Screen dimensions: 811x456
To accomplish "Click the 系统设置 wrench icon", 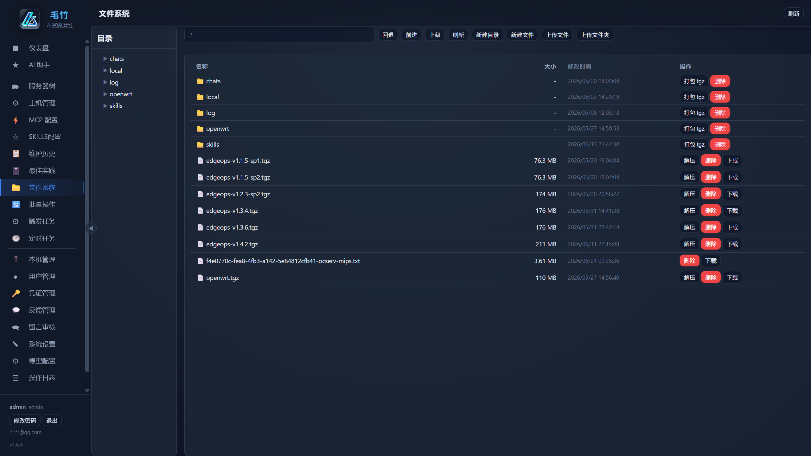I will [16, 344].
